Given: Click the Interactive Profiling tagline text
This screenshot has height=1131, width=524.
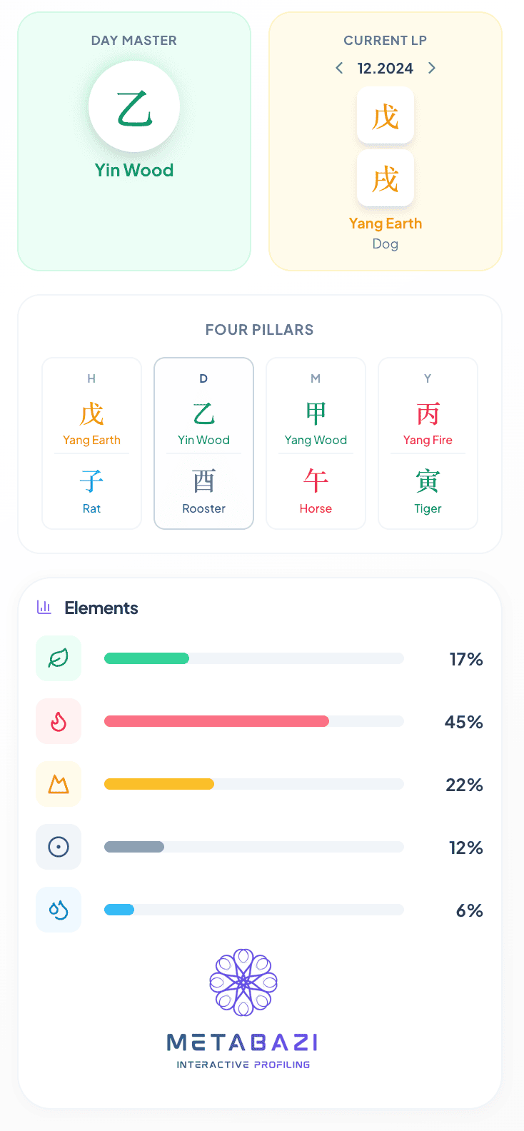Looking at the screenshot, I should [x=243, y=1065].
